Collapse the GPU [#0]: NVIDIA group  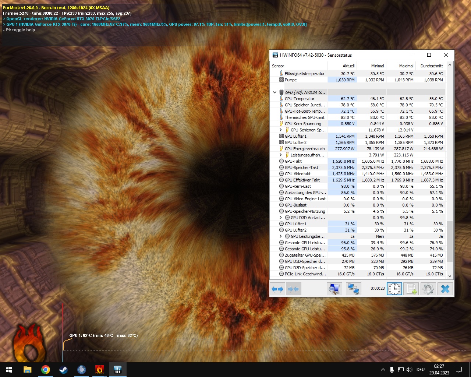tap(275, 92)
